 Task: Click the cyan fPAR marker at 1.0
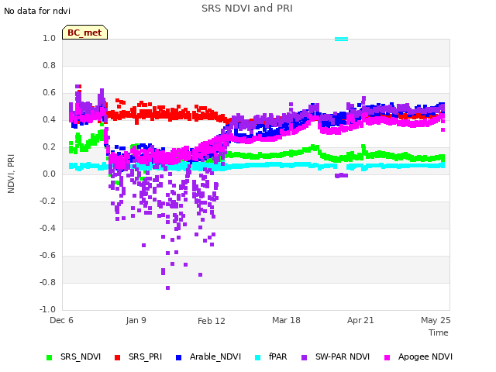pos(341,40)
